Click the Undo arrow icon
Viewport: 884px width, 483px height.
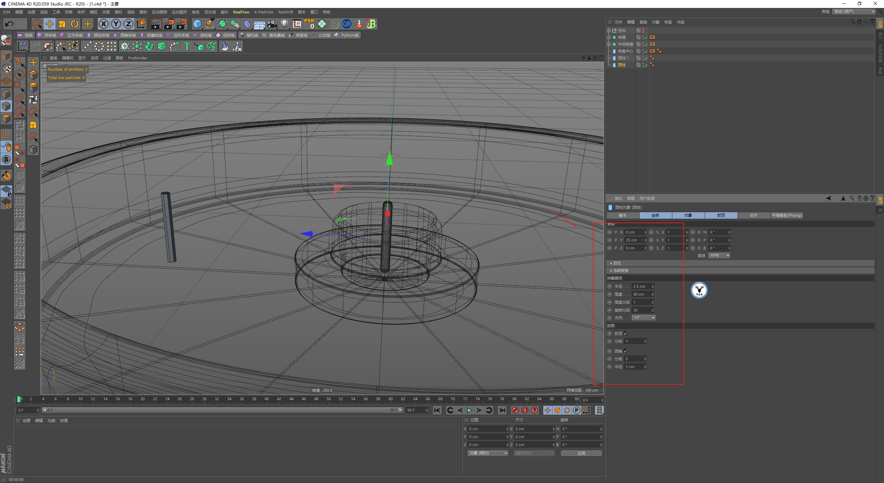9,24
